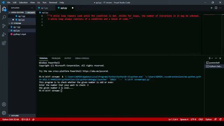Place cursor in line 1 docstring text
224x126 pixels.
coord(124,16)
